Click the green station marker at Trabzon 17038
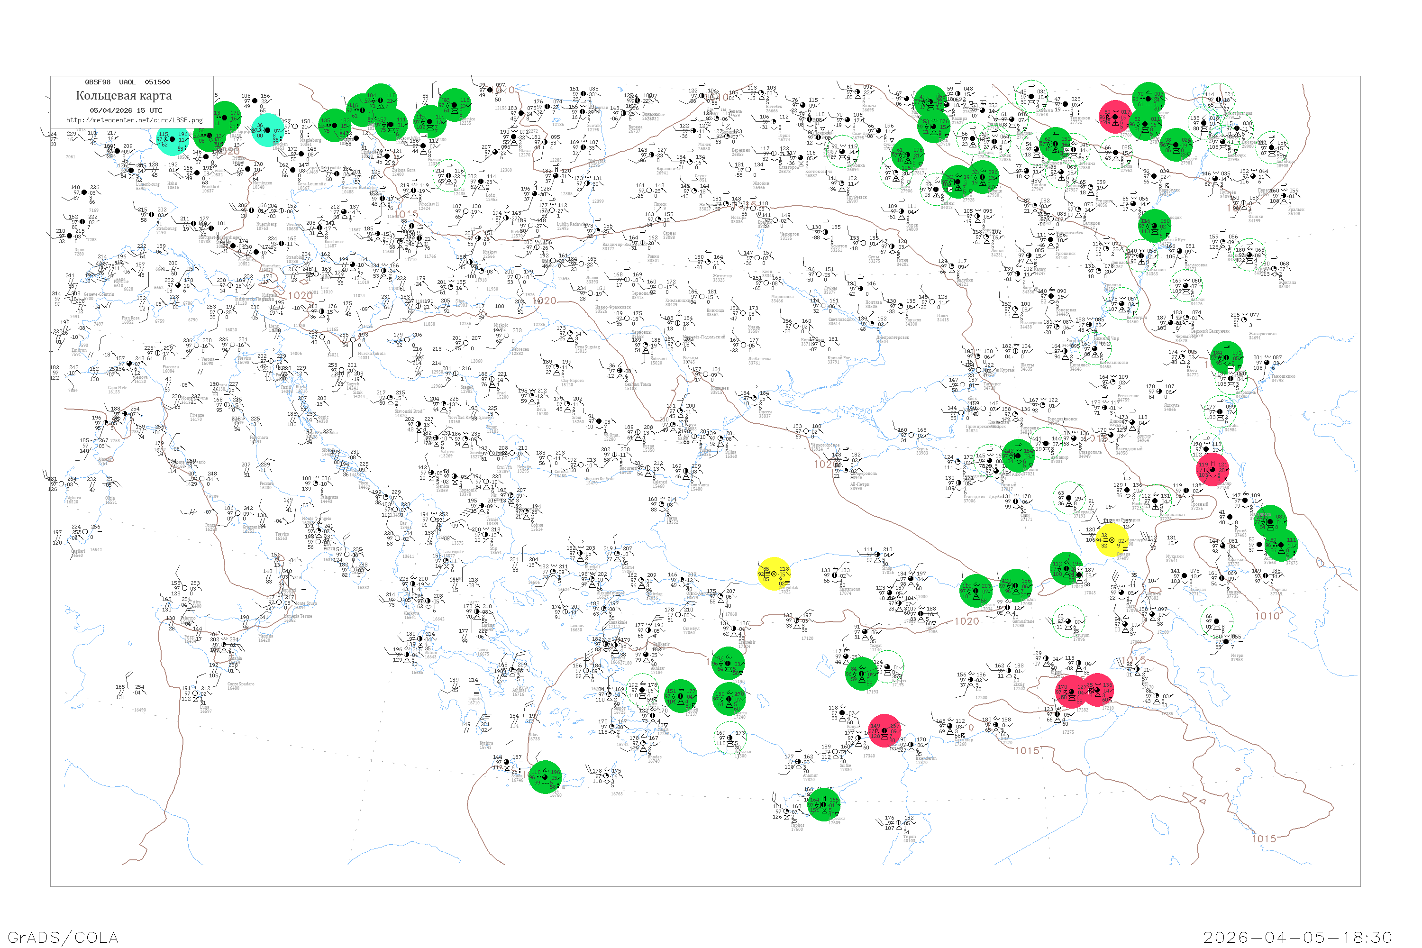 coord(1016,585)
